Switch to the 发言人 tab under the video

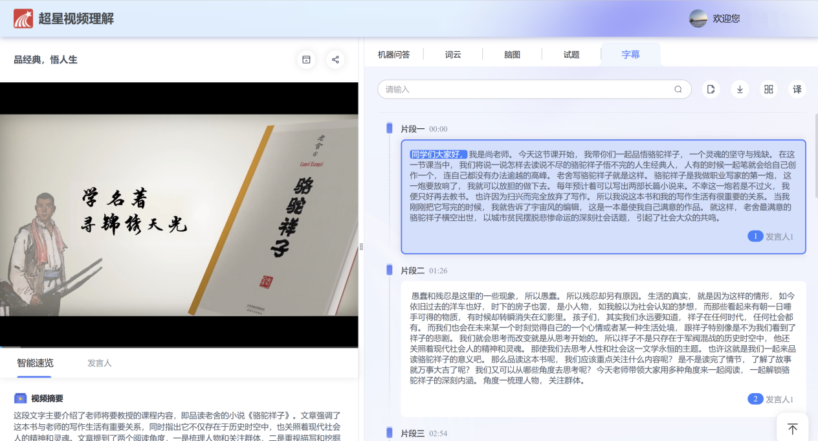100,363
